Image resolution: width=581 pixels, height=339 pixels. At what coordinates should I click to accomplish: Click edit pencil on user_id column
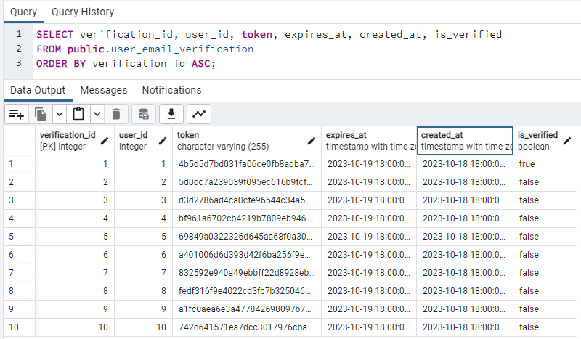[x=163, y=141]
